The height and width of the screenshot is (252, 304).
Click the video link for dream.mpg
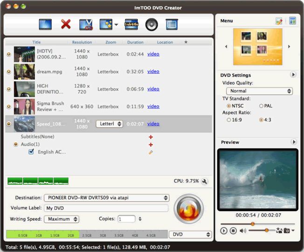pos(153,71)
